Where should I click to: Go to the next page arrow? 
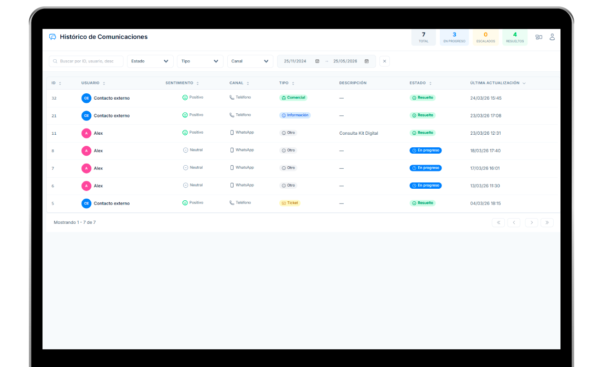(531, 223)
